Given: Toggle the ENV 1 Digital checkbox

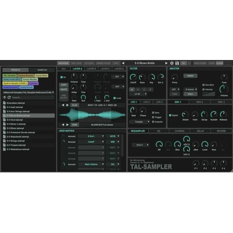Looking at the screenshot, I should (170, 115).
